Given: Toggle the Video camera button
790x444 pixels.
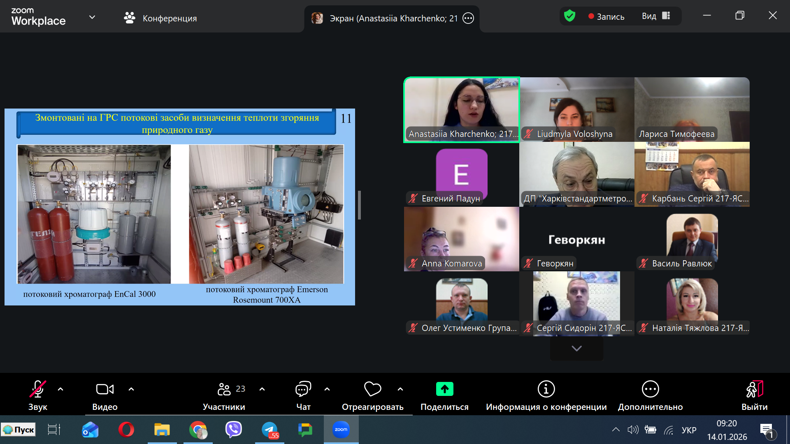Looking at the screenshot, I should 105,389.
